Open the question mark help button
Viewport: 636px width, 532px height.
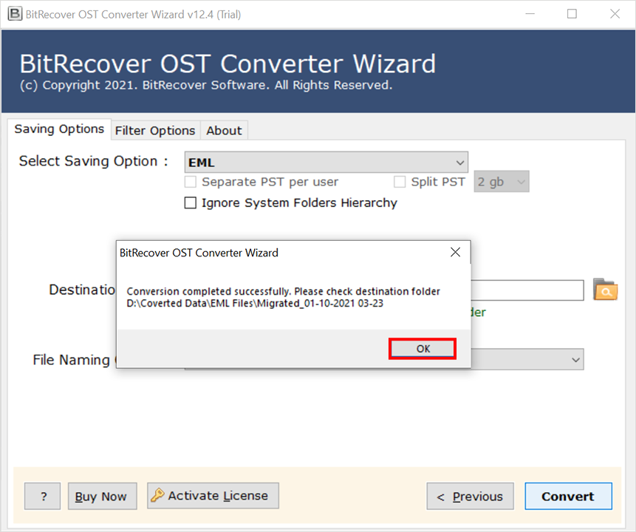[x=42, y=497]
